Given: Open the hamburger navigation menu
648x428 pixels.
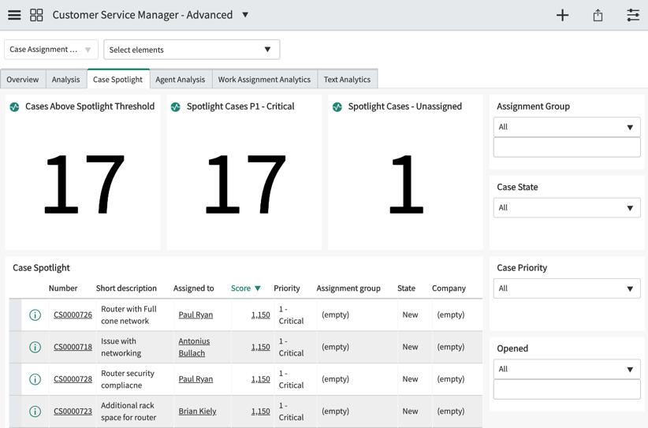Looking at the screenshot, I should pos(14,15).
